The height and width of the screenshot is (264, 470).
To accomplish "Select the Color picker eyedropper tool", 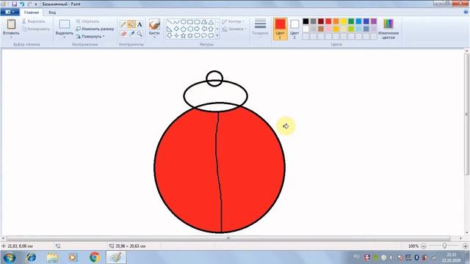I will click(x=131, y=34).
